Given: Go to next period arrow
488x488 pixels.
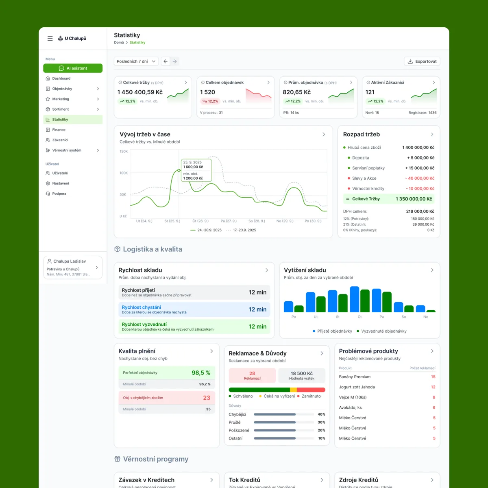Looking at the screenshot, I should (x=175, y=61).
